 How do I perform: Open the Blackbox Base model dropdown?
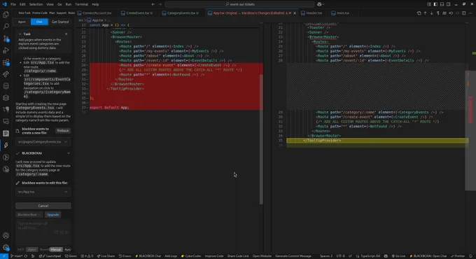point(29,215)
